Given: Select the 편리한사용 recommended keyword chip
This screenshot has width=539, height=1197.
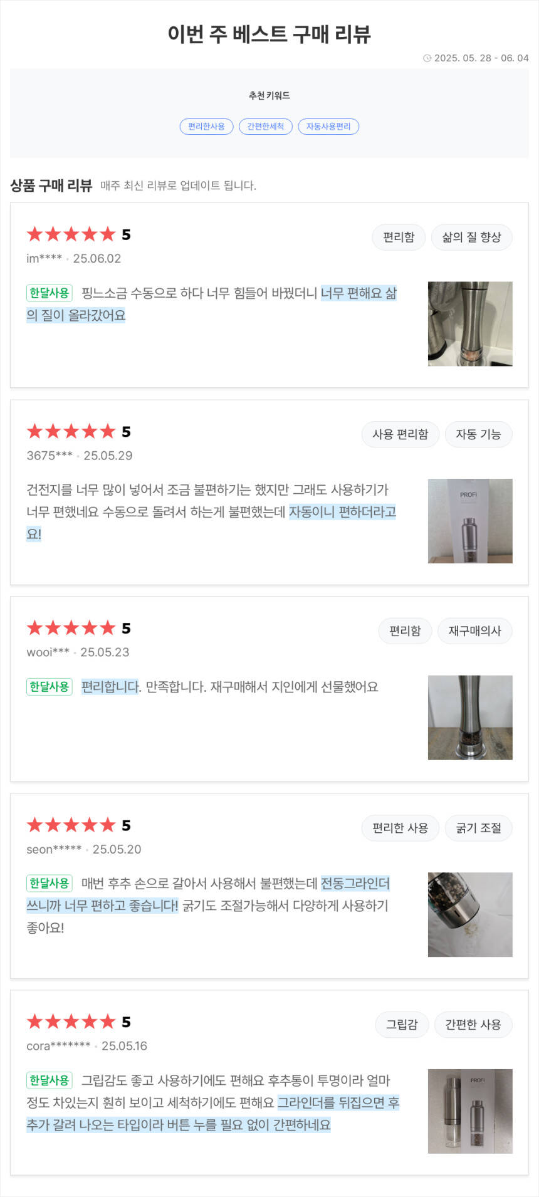Looking at the screenshot, I should tap(206, 127).
